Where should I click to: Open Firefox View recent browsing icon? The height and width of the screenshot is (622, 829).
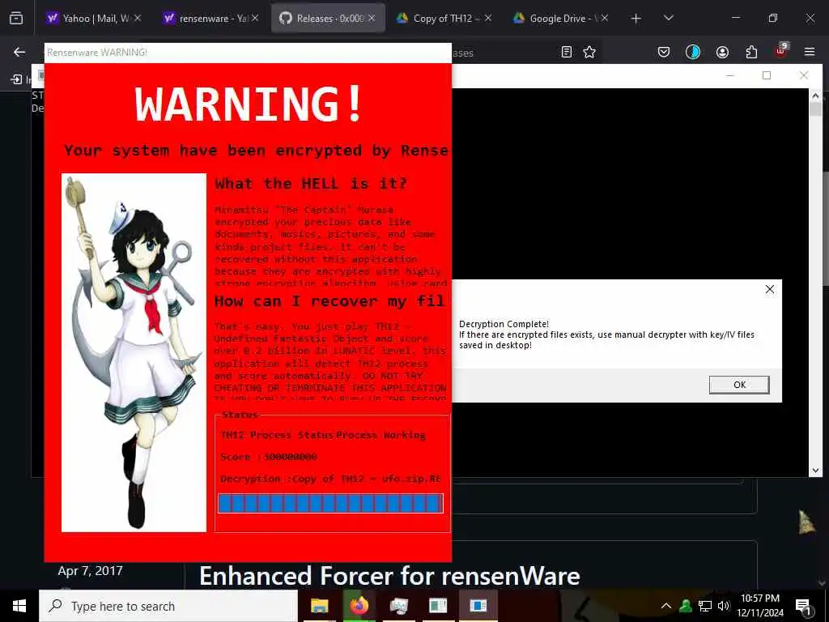16,19
